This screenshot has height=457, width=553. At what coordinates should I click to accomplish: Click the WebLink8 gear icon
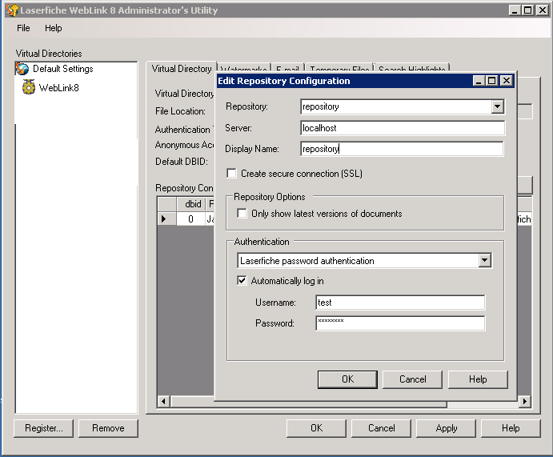pos(29,87)
